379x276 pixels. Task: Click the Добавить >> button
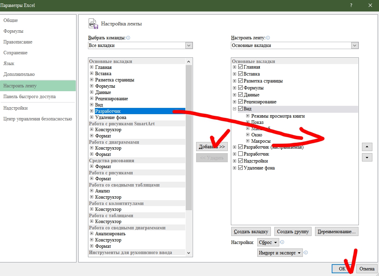pyautogui.click(x=212, y=147)
